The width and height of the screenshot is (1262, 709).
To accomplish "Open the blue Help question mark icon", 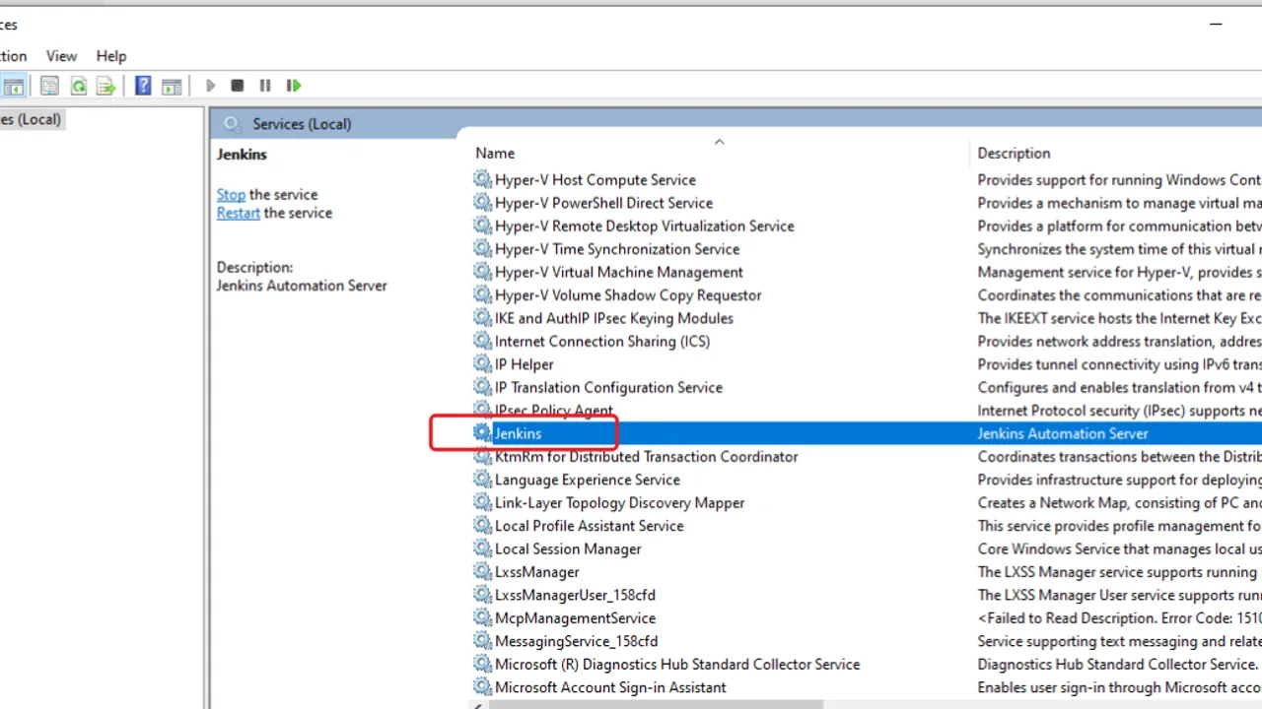I will tap(143, 86).
